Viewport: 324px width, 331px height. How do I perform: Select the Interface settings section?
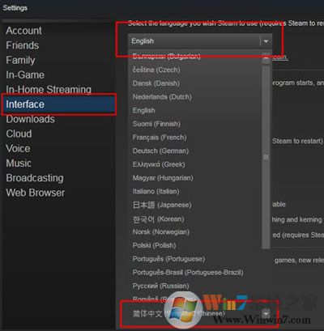[x=59, y=104]
